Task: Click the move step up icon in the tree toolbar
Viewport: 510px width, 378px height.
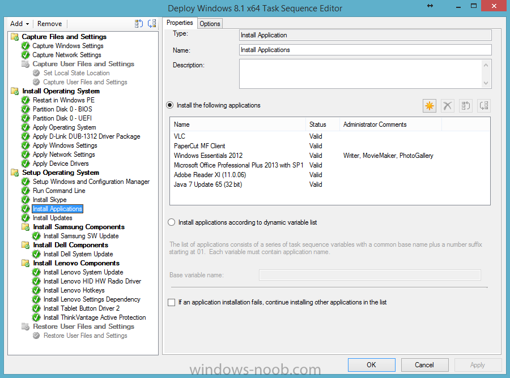Action: tap(139, 23)
